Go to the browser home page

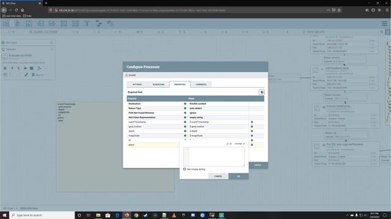(23, 10)
